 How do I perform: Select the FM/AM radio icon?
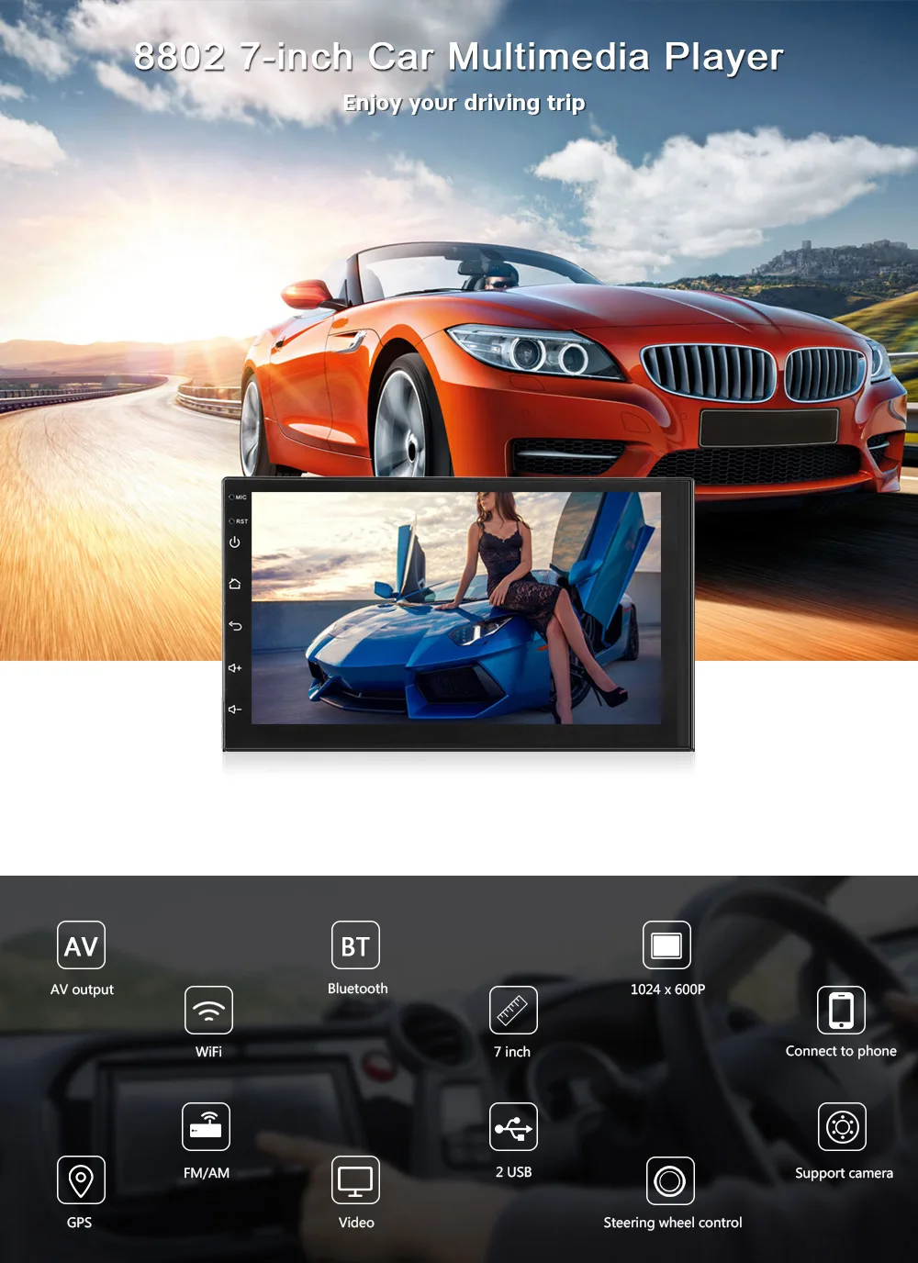207,1127
